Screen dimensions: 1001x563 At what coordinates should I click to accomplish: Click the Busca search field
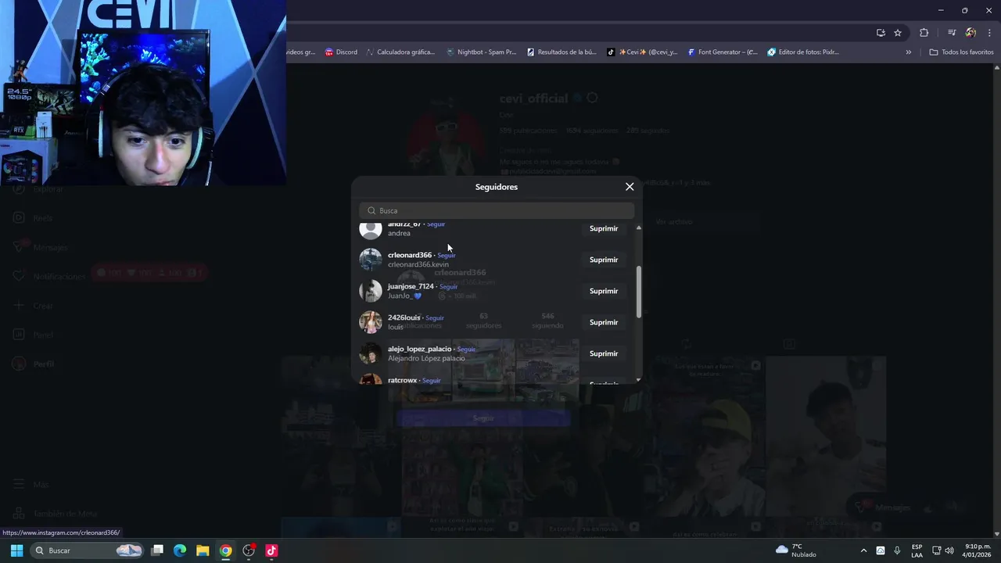(497, 210)
